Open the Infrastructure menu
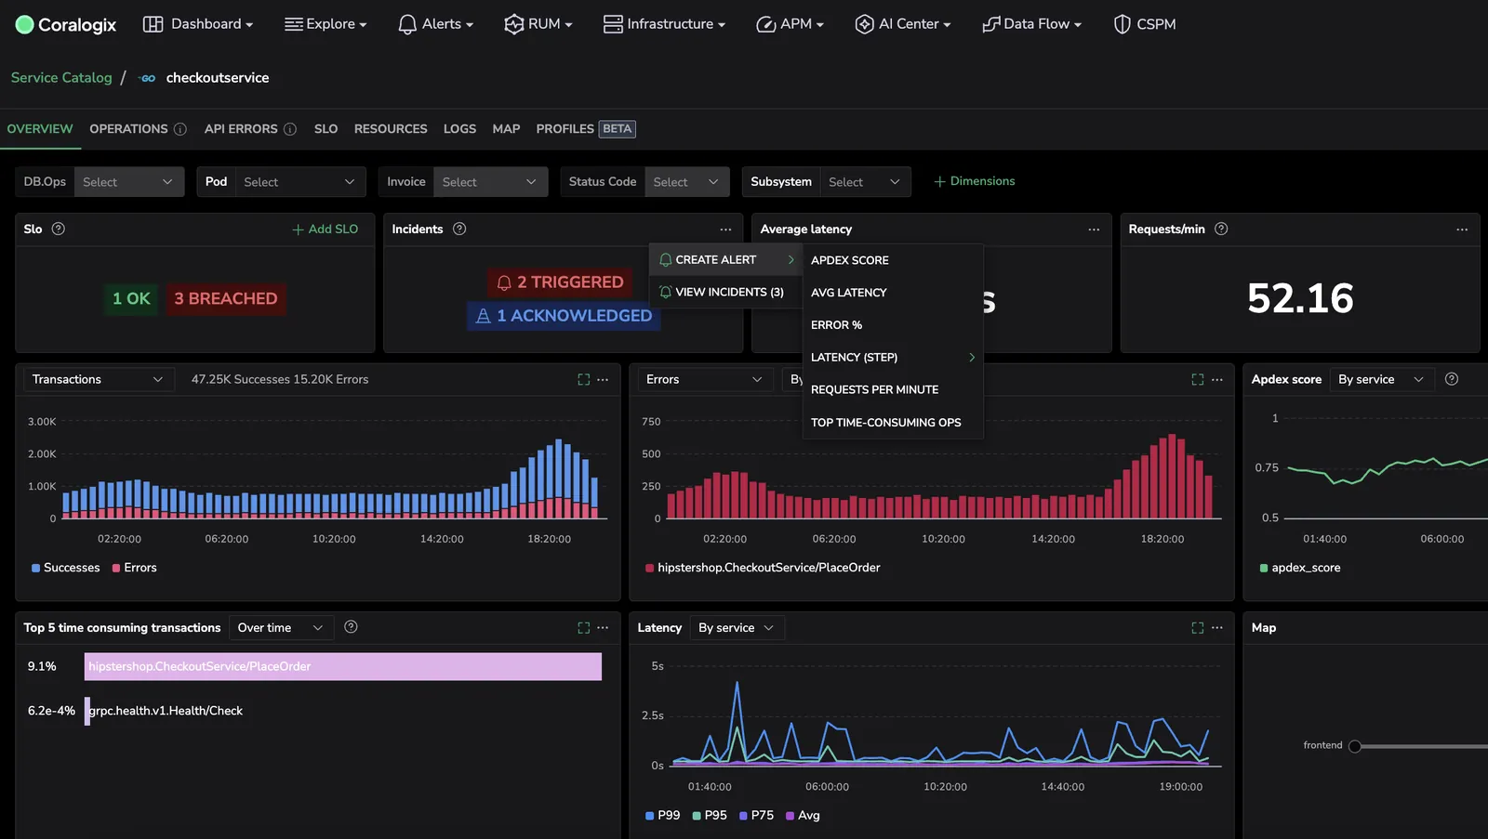This screenshot has width=1488, height=839. coord(664,24)
